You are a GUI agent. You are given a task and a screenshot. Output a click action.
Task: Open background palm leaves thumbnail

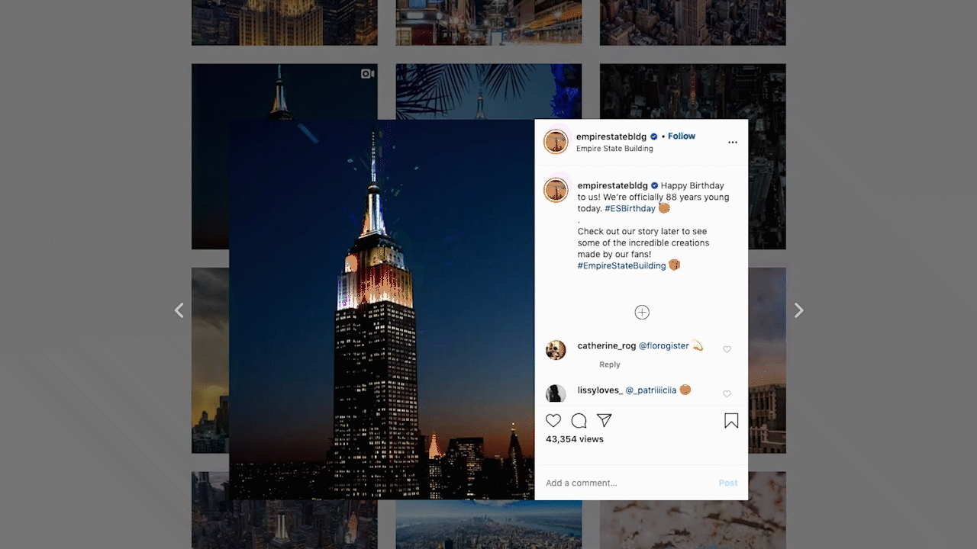(488, 91)
